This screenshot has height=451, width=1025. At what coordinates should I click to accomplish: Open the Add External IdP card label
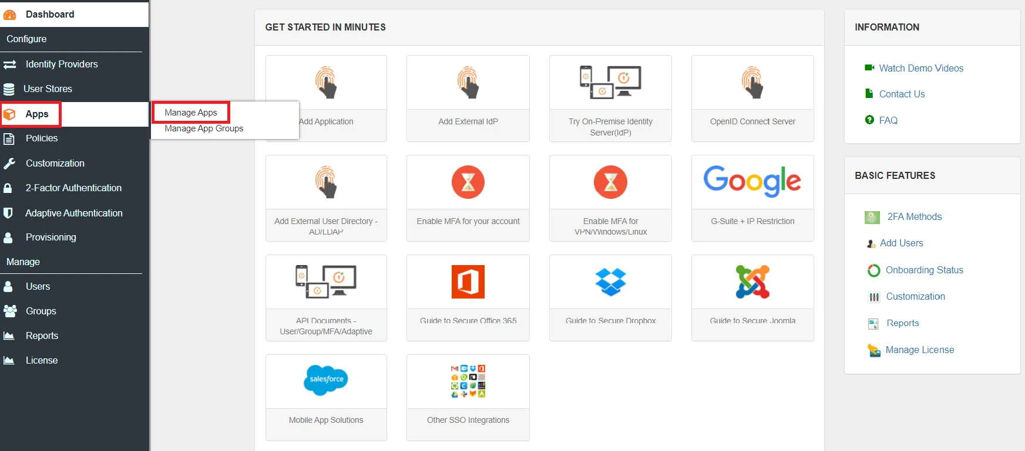pos(468,121)
